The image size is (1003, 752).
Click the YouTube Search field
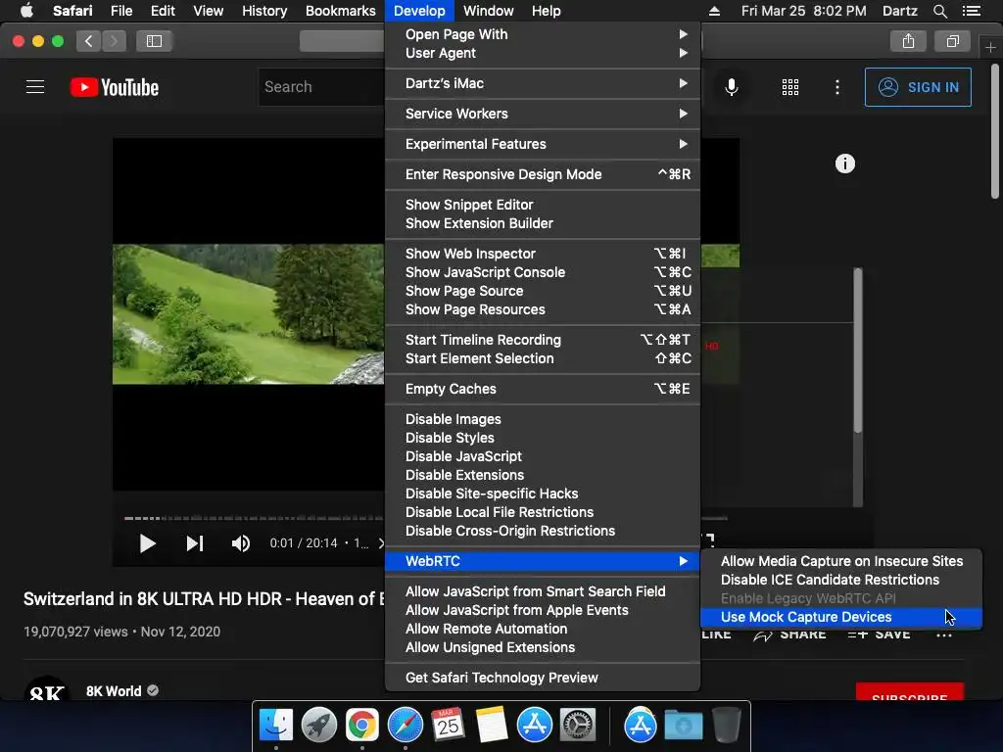(x=321, y=87)
